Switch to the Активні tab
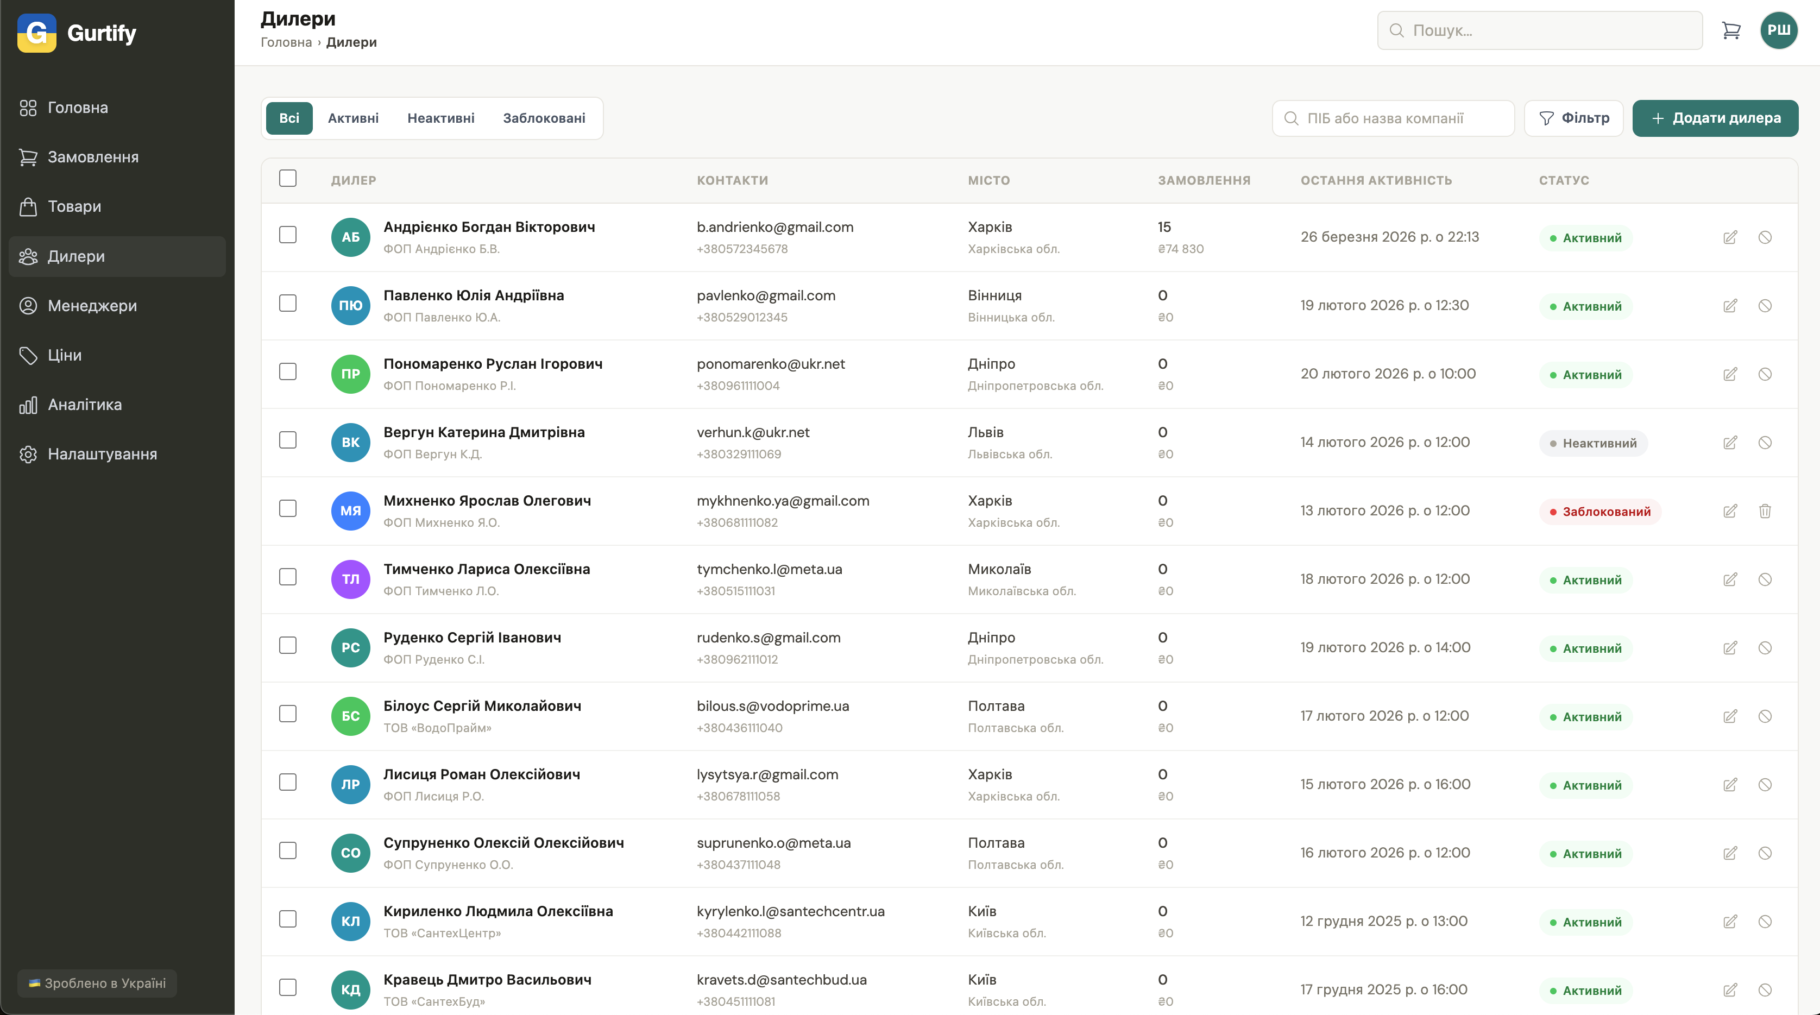Image resolution: width=1820 pixels, height=1015 pixels. [352, 118]
